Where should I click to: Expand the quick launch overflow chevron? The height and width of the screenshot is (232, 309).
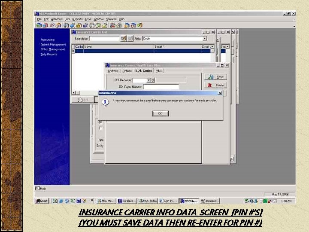click(92, 201)
